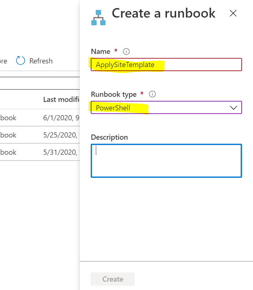Image resolution: width=253 pixels, height=290 pixels.
Task: Click the Name field label
Action: [100, 51]
